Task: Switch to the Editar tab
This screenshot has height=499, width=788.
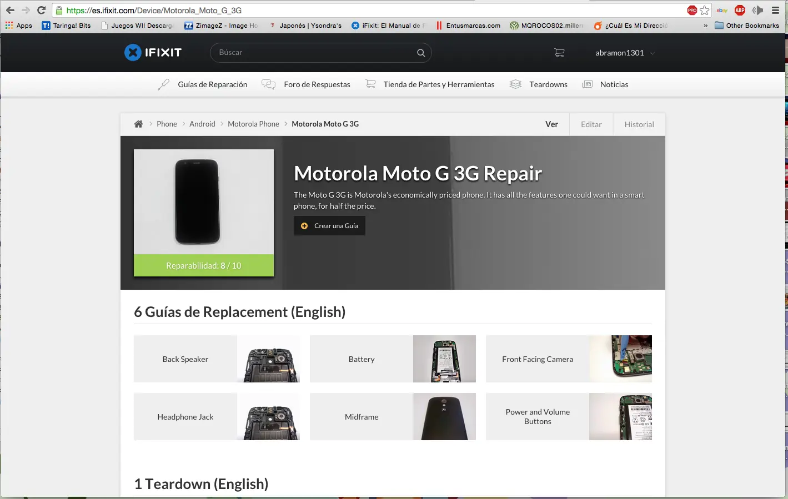Action: click(x=591, y=124)
